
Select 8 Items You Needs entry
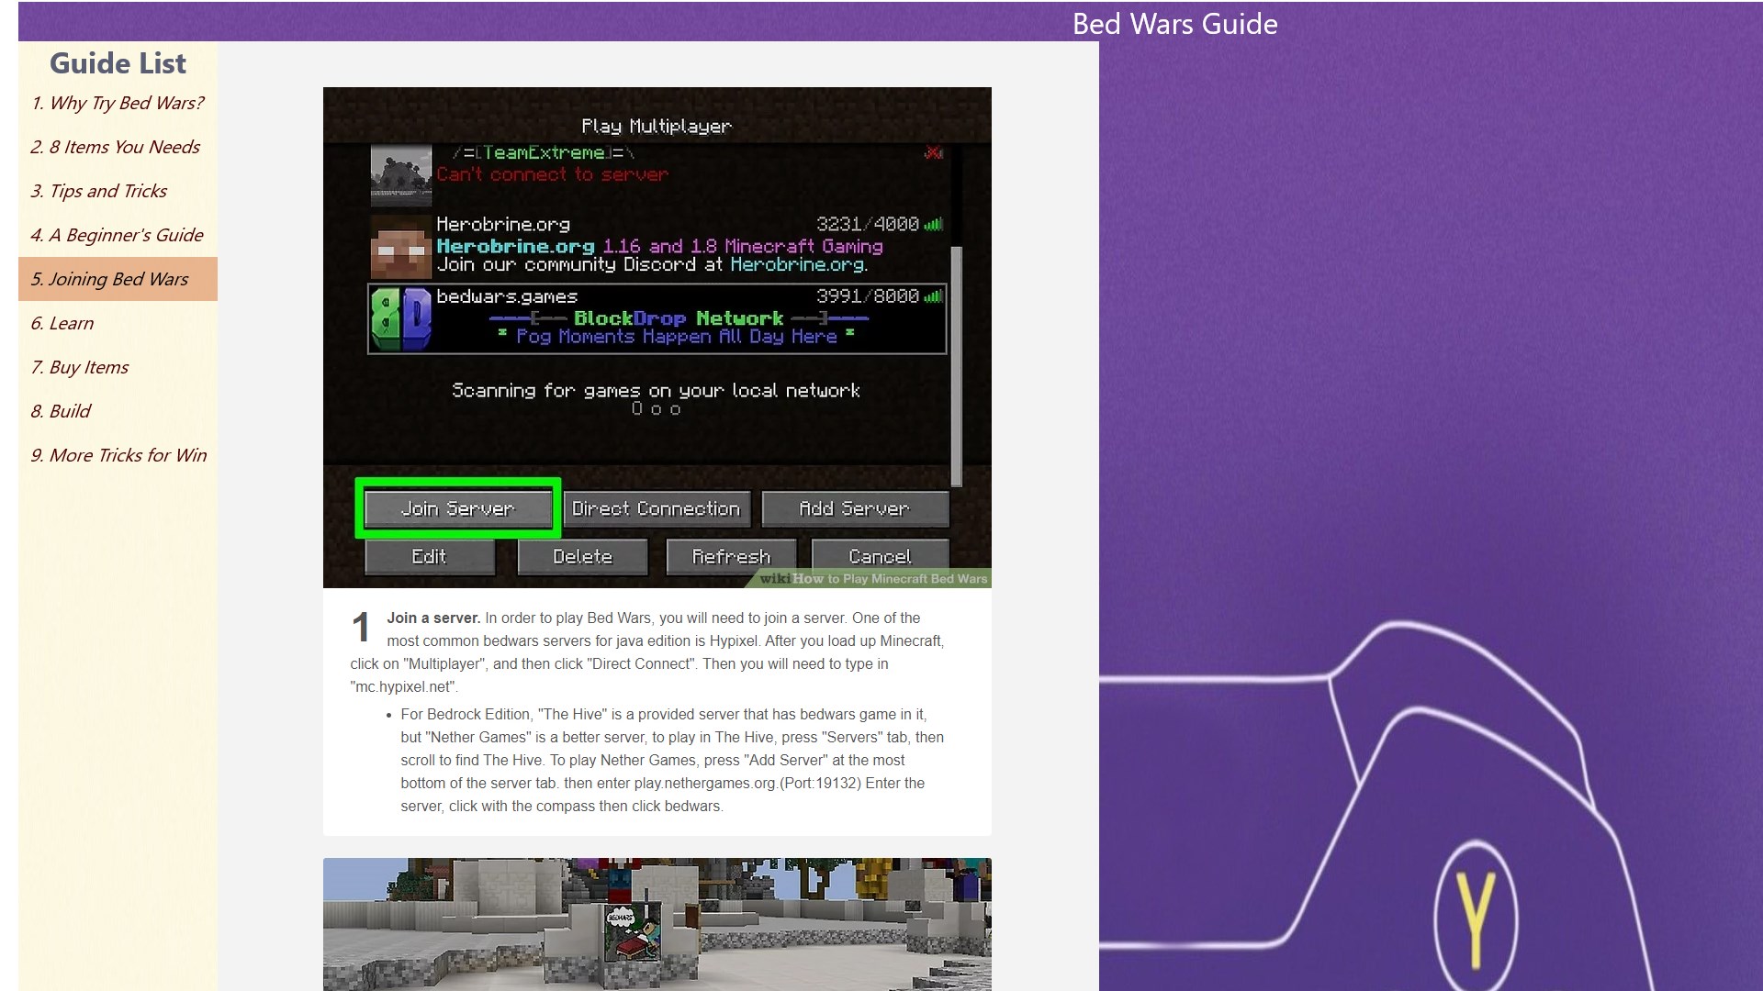[x=115, y=147]
